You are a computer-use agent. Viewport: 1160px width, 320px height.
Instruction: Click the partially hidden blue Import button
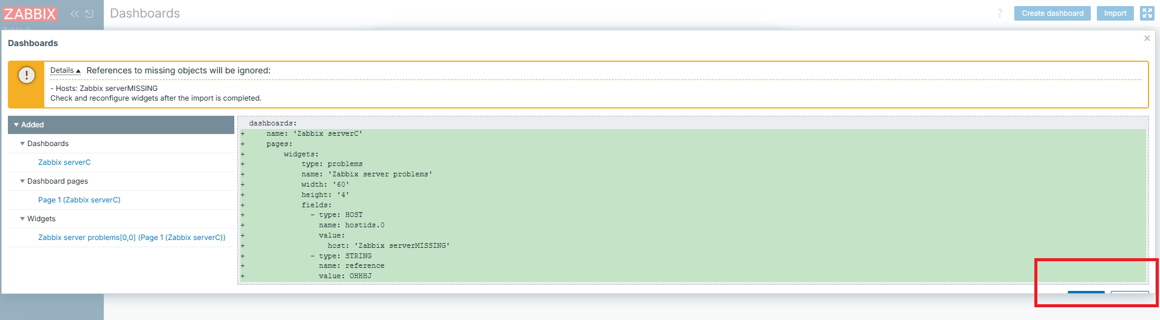[x=1086, y=292]
